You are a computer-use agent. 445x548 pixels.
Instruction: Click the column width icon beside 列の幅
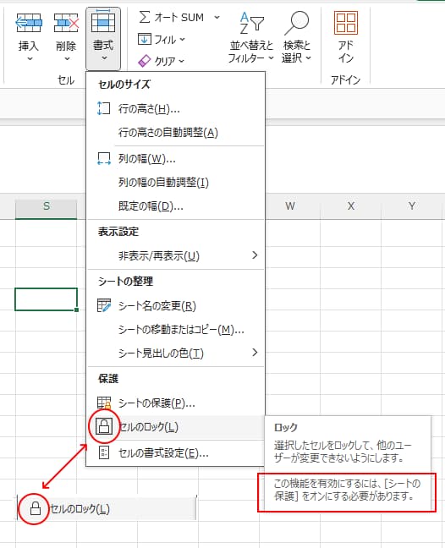click(x=103, y=159)
